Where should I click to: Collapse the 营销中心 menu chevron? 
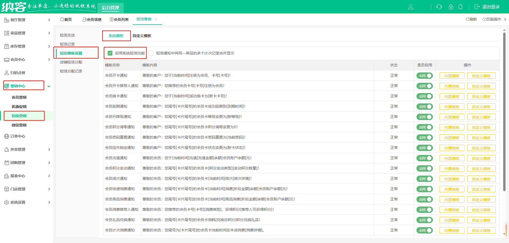[49, 86]
